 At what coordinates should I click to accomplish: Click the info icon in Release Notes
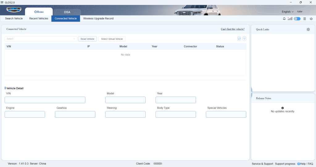pyautogui.click(x=283, y=108)
